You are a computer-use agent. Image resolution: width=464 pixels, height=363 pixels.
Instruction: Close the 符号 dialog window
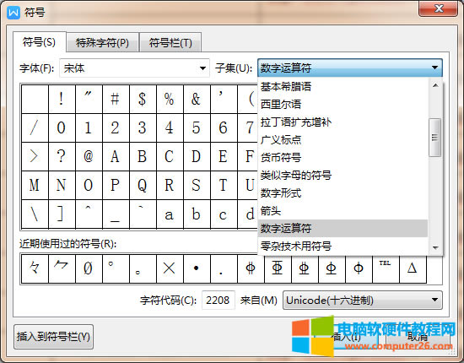click(438, 8)
